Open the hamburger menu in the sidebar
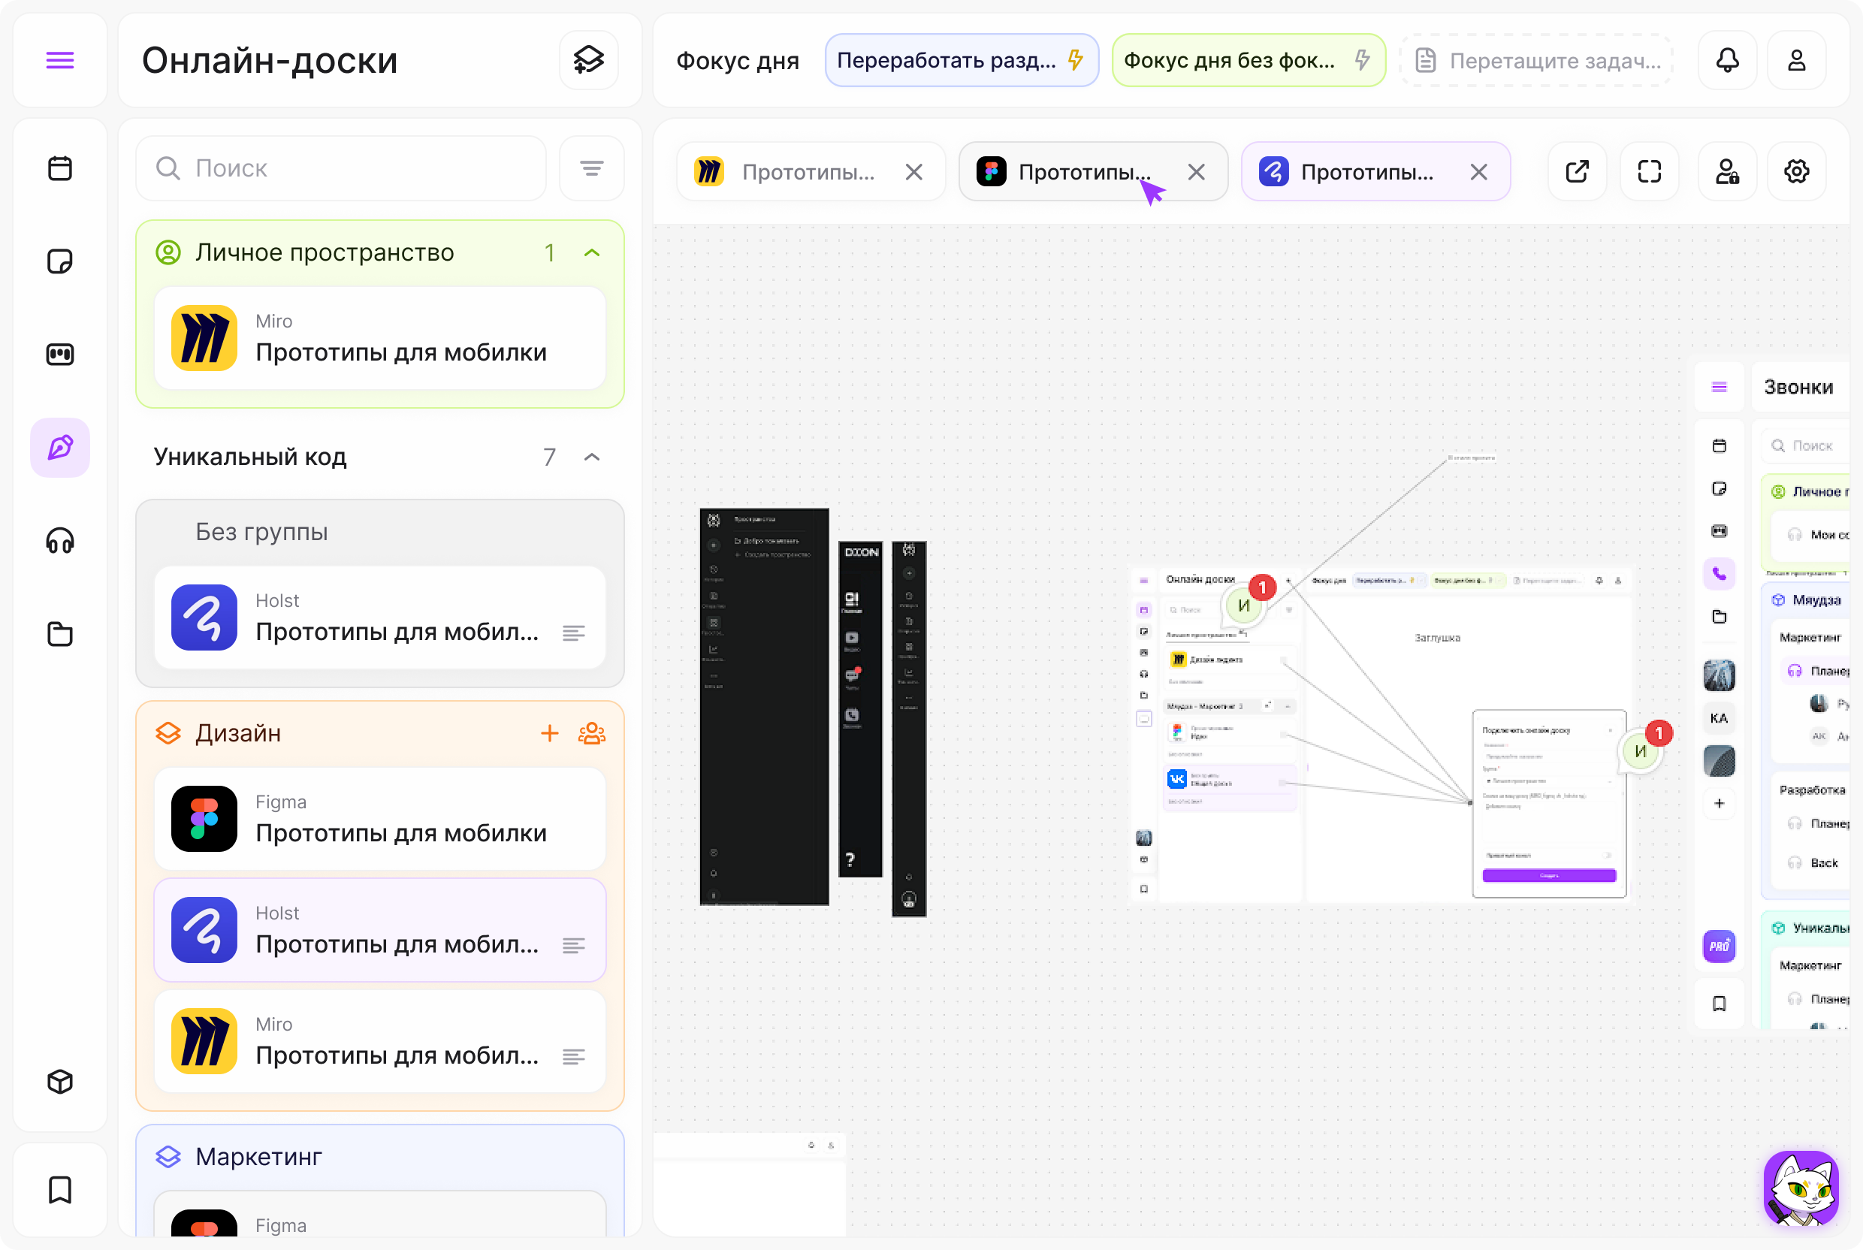The image size is (1863, 1250). click(x=60, y=61)
